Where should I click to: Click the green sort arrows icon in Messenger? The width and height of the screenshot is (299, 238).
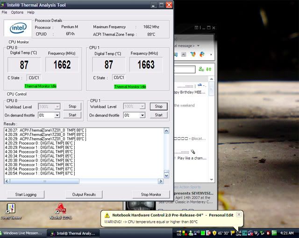[x=209, y=69]
